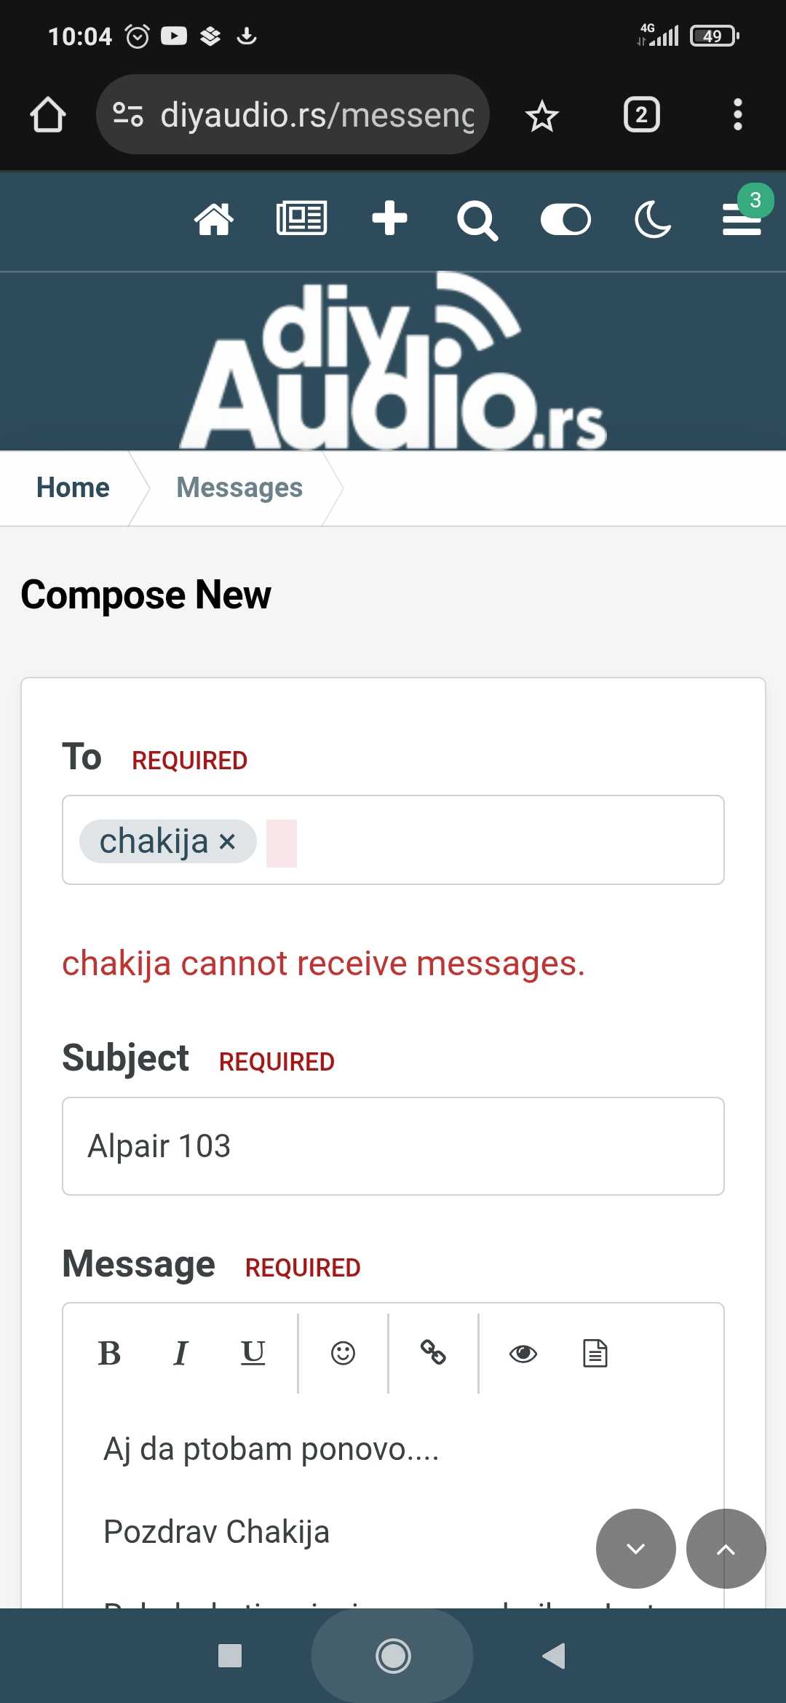The image size is (786, 1703).
Task: Insert a link with the chain icon
Action: 433,1354
